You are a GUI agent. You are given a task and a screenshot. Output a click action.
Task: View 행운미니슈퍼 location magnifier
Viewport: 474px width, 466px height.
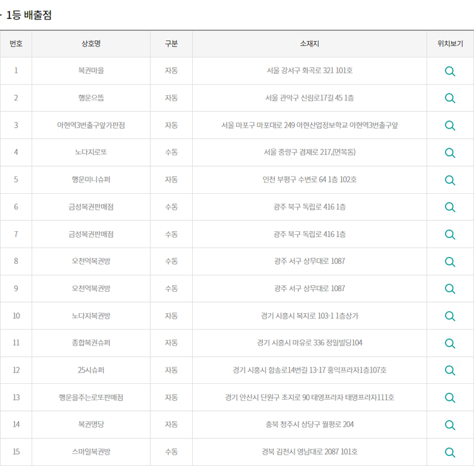pos(450,181)
